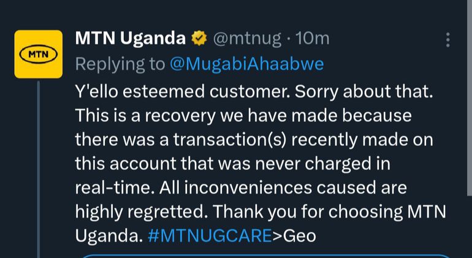Click the yellow MTN logo avatar
Viewport: 472px width, 258px height.
tap(39, 54)
